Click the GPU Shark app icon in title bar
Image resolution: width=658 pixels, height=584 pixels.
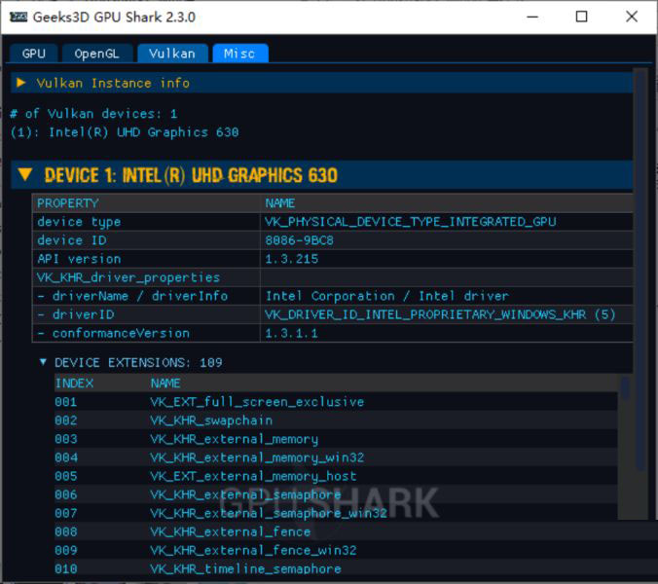tap(18, 17)
